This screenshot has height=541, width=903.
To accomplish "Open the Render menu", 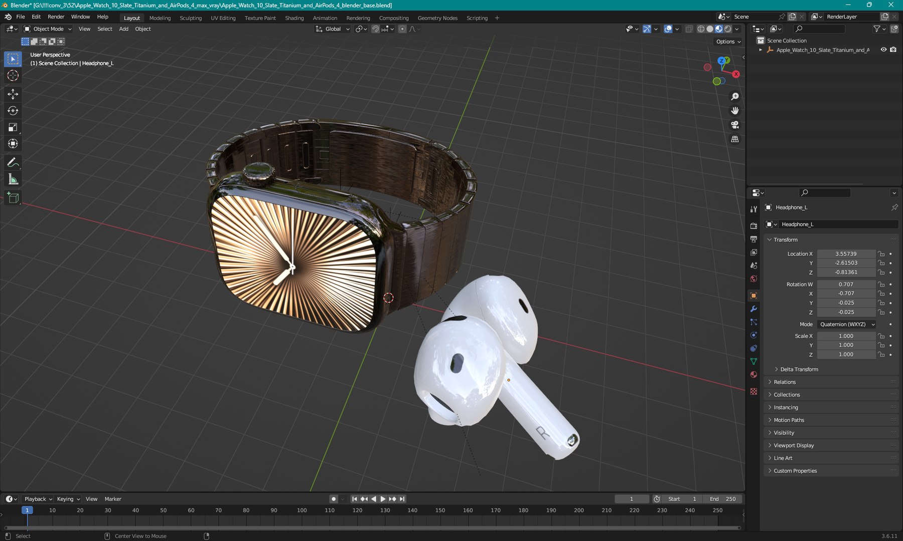I will pos(56,17).
